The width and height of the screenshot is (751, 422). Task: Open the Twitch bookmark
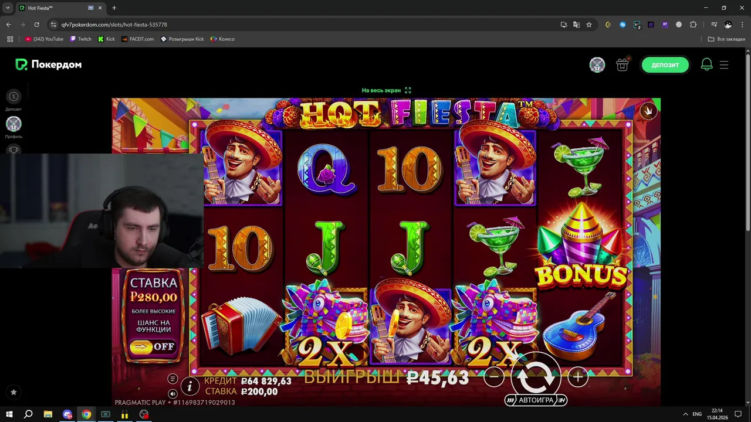tap(81, 39)
